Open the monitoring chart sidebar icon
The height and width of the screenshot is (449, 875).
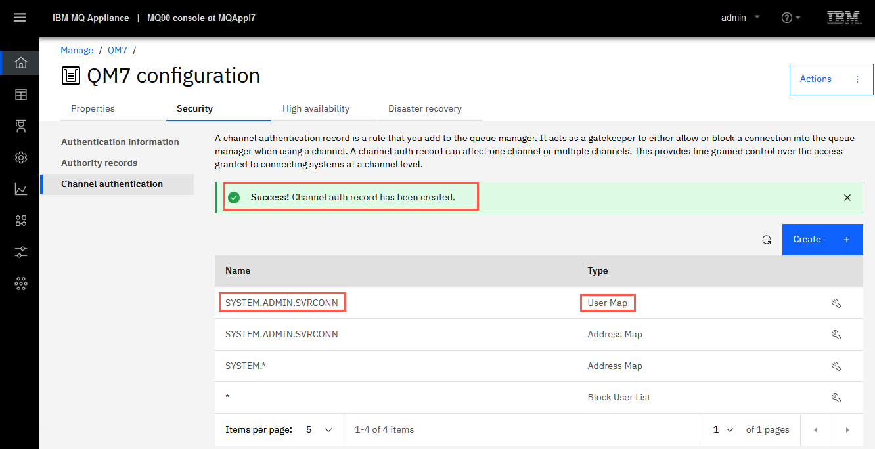[21, 189]
